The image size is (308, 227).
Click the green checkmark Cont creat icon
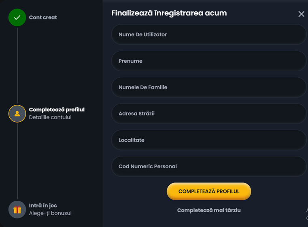[17, 17]
